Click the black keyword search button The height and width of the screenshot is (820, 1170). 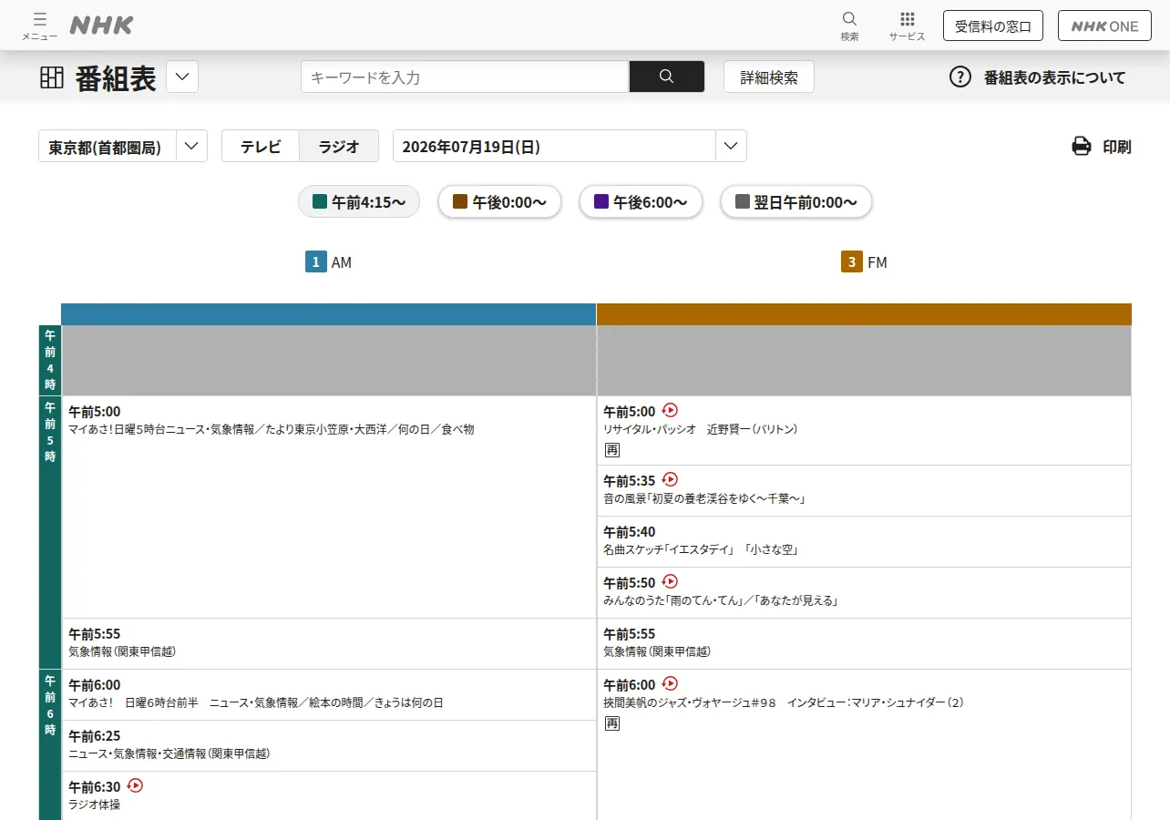click(666, 77)
